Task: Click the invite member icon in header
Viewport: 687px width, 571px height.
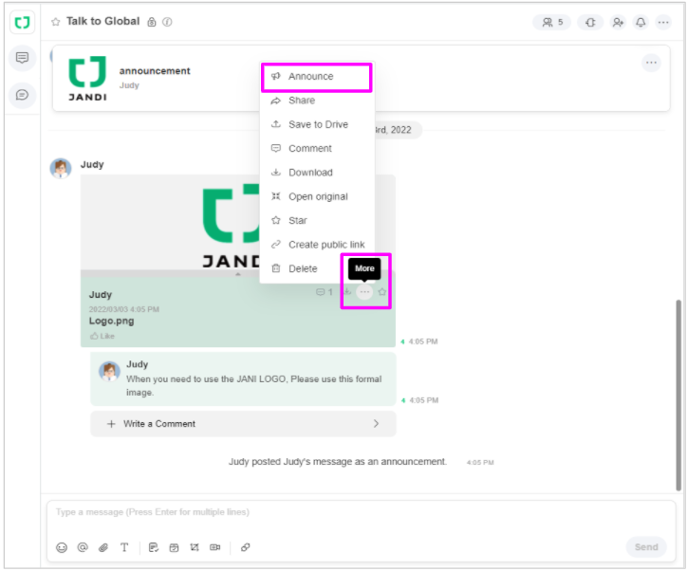Action: click(x=618, y=22)
